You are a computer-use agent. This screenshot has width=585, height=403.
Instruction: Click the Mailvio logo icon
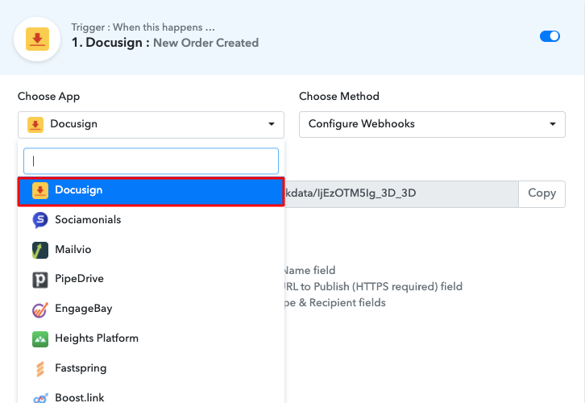[x=40, y=250]
